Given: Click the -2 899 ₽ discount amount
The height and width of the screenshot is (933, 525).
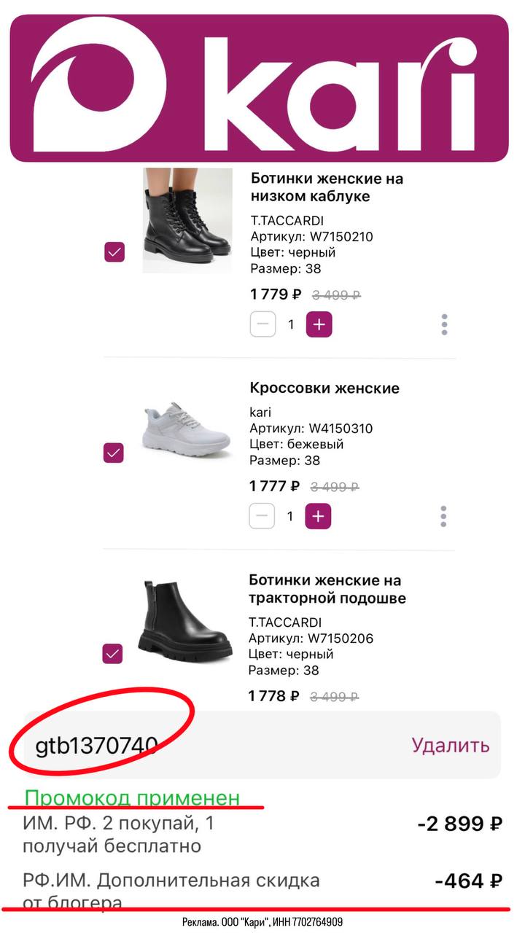Looking at the screenshot, I should [459, 824].
